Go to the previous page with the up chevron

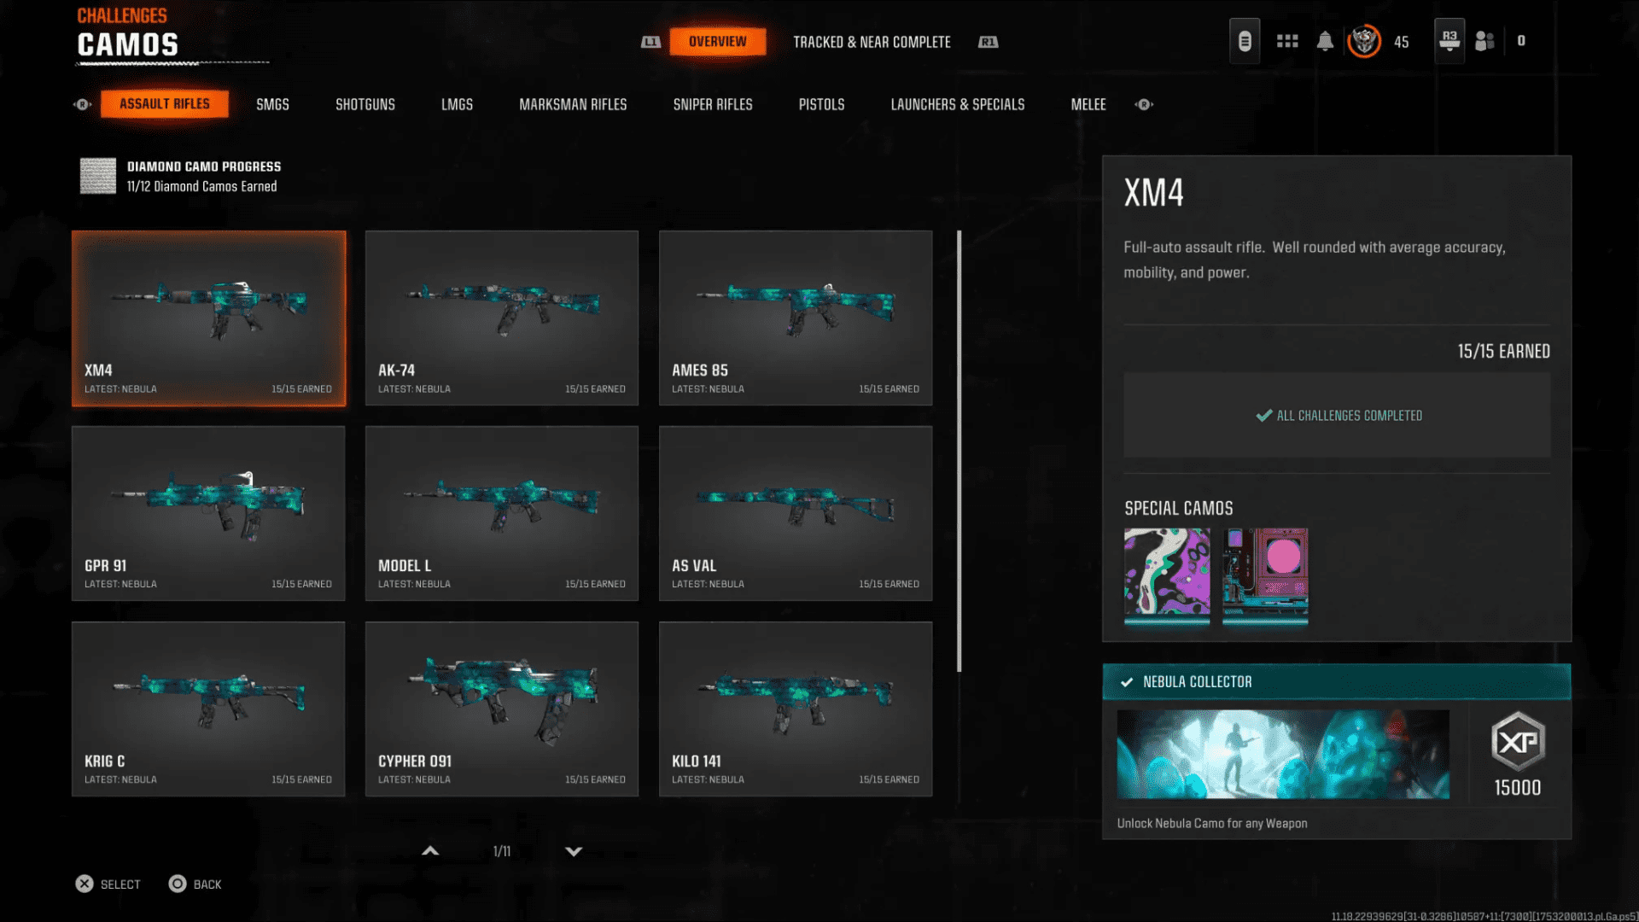tap(430, 851)
